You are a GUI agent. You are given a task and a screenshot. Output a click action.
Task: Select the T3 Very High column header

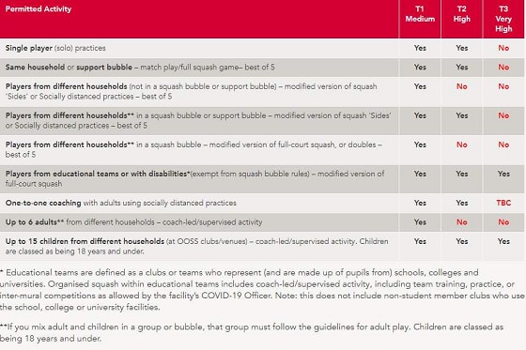(x=503, y=19)
